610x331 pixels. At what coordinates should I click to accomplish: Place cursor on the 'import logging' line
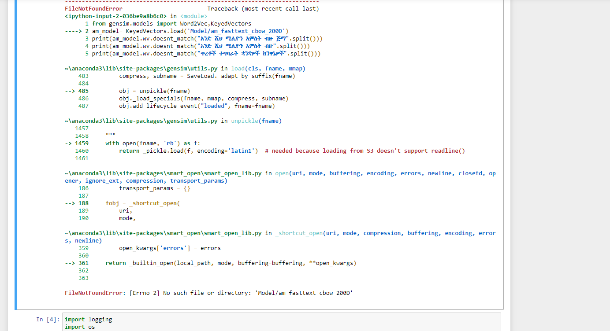point(87,319)
